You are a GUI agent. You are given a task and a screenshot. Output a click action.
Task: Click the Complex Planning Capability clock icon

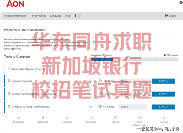tap(100, 94)
